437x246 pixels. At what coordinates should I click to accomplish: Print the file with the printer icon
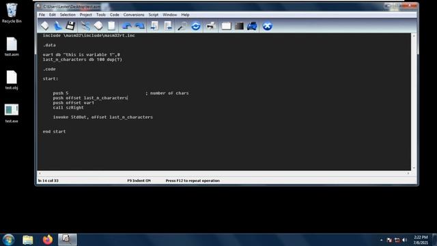coord(211,26)
